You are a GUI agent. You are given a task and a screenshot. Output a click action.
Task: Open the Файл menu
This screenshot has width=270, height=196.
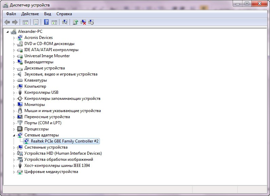point(11,14)
